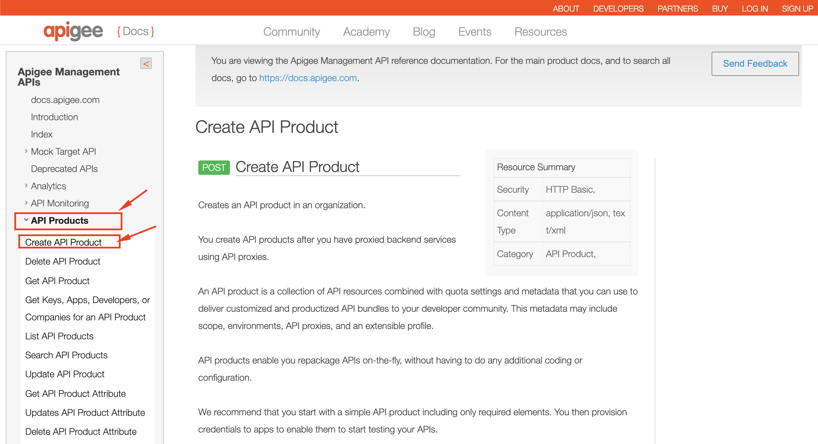Open the ABOUT menu item
This screenshot has width=818, height=444.
click(566, 9)
